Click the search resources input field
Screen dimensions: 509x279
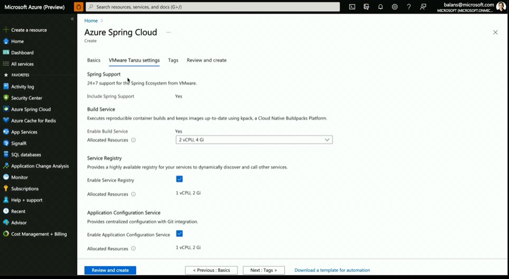pyautogui.click(x=213, y=7)
